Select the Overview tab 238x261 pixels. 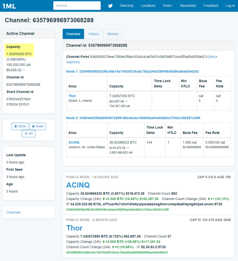tap(73, 34)
